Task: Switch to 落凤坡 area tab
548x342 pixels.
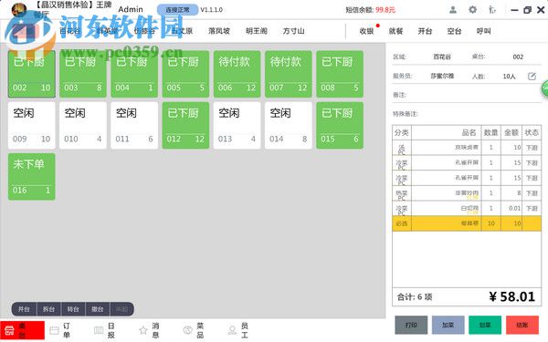Action: (x=219, y=31)
